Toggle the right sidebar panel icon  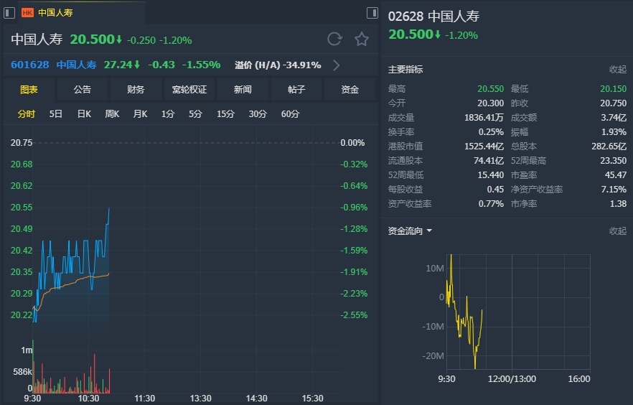coord(372,12)
